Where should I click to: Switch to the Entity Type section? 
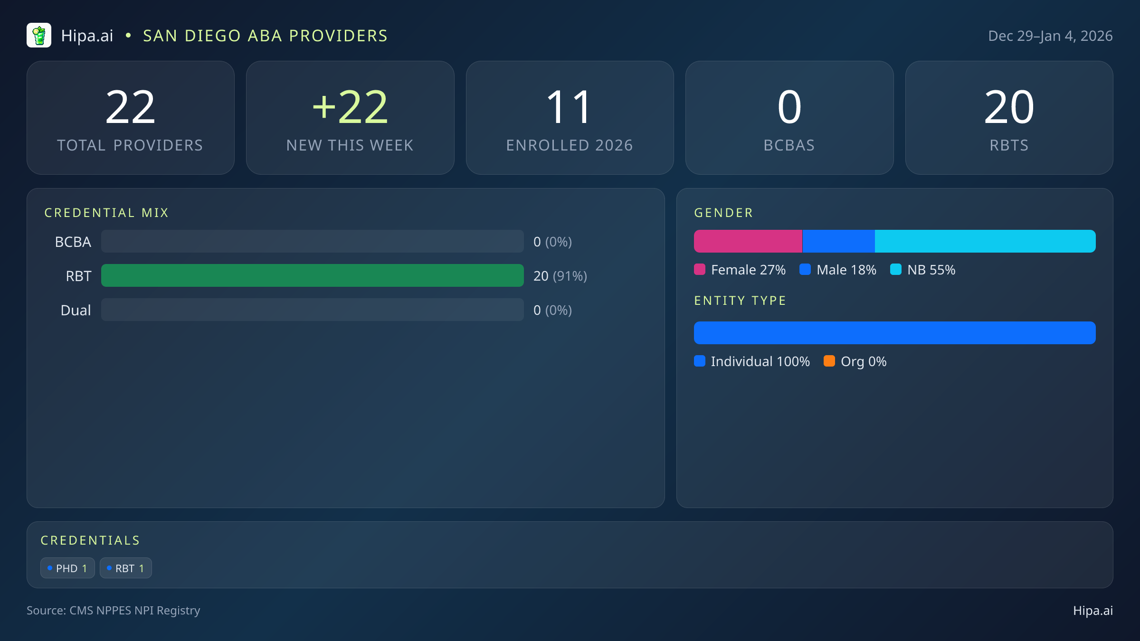[740, 300]
